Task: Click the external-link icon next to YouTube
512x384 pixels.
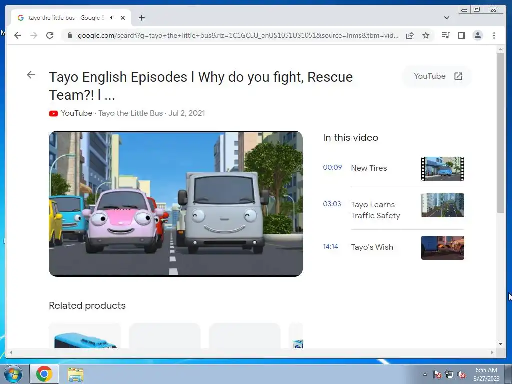Action: tap(458, 76)
